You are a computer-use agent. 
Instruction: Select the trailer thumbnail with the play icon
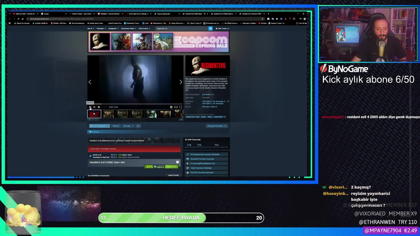94,114
